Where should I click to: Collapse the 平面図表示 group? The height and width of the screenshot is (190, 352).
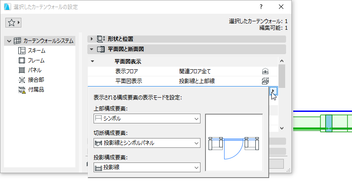92,61
